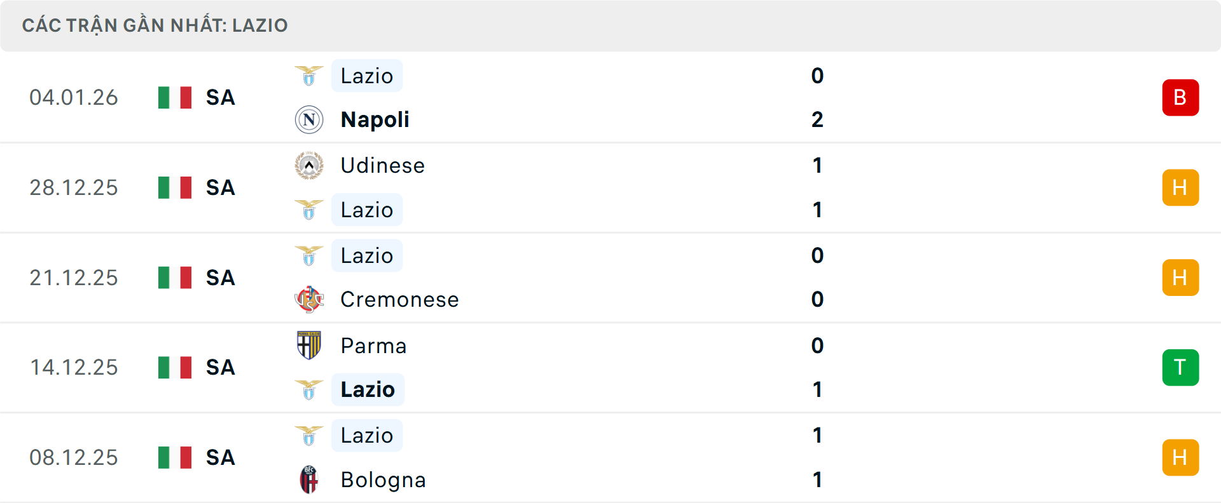Select the Italy flag beside 04.01.26
Viewport: 1221px width, 503px height.
point(174,98)
